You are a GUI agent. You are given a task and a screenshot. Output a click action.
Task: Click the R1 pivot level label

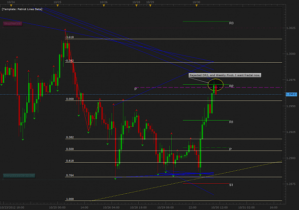231,122
